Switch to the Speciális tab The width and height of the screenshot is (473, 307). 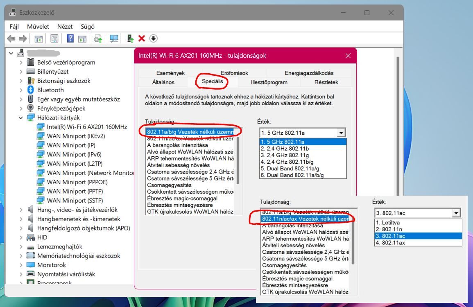[213, 81]
